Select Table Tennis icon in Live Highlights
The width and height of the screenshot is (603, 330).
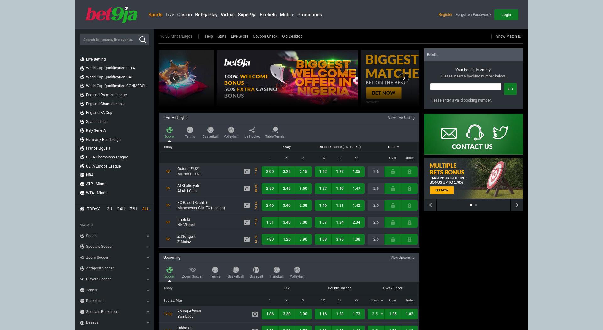click(275, 130)
